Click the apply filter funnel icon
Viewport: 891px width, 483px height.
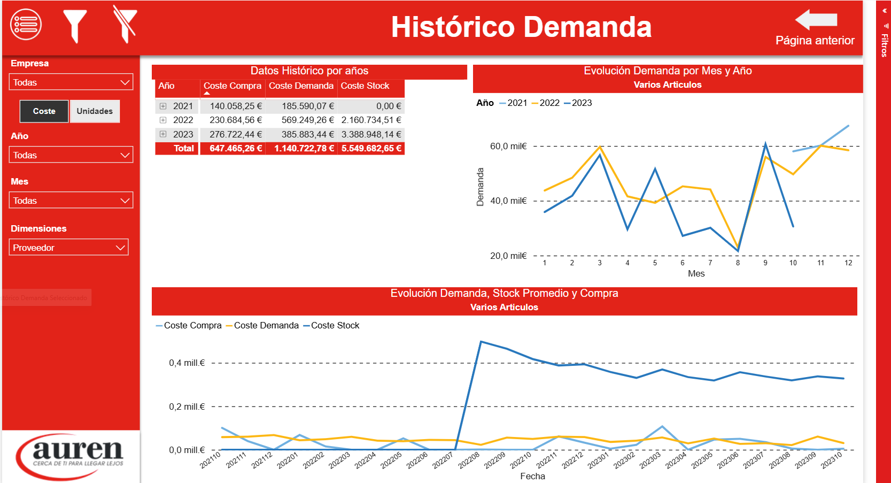pyautogui.click(x=75, y=26)
